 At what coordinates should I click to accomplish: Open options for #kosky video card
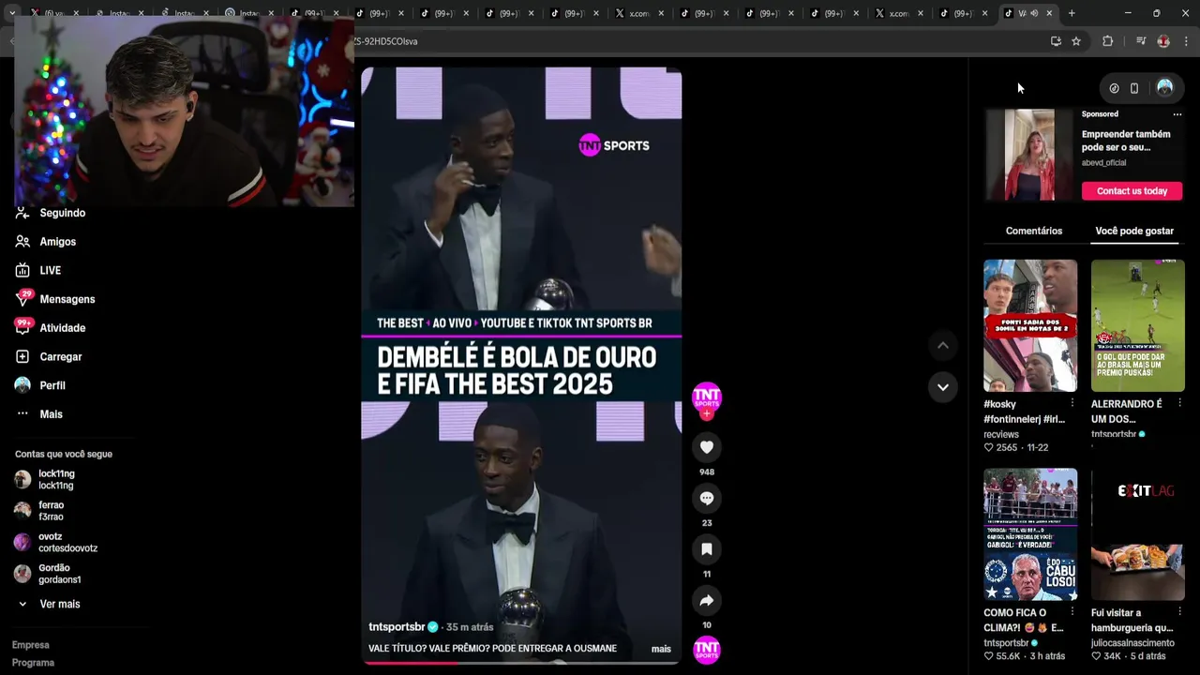1072,403
